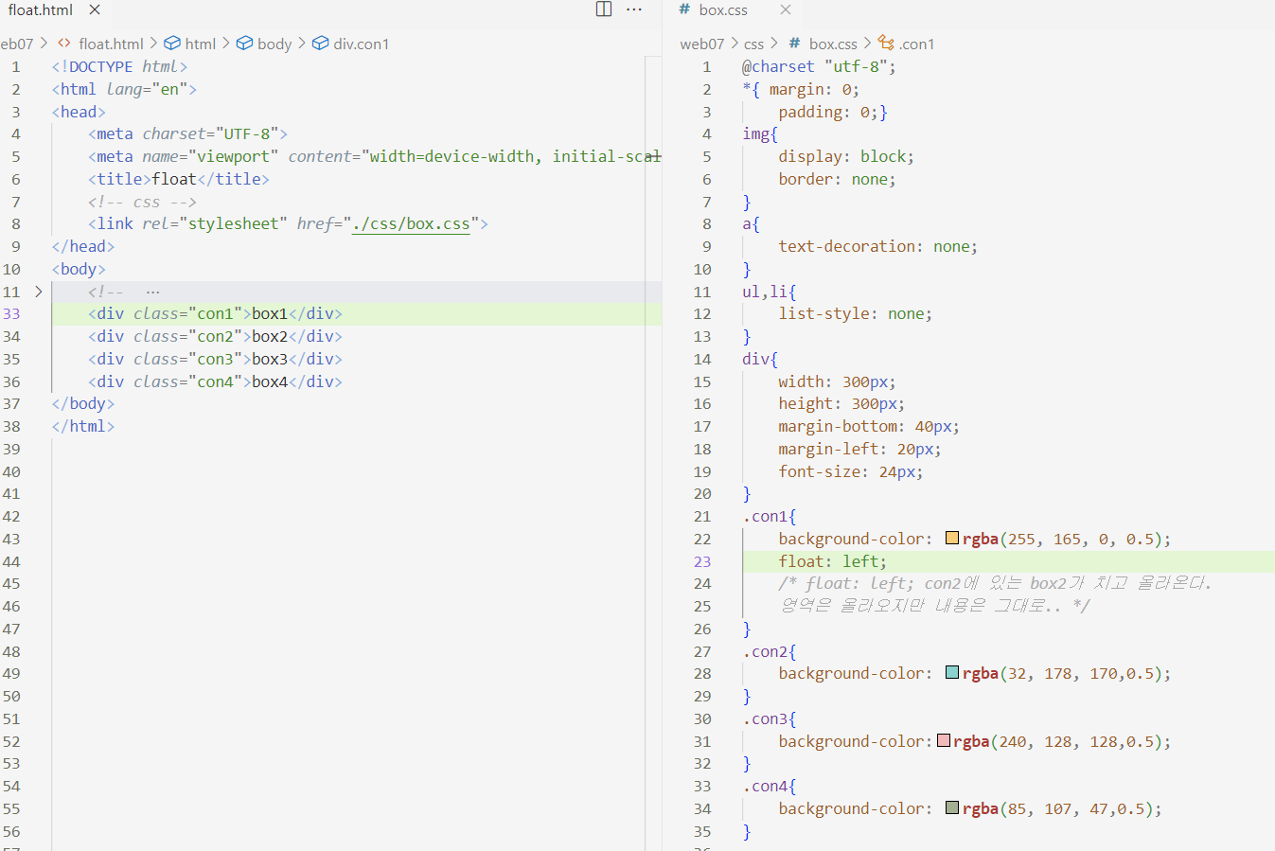Switch to the box.css tab
Image resolution: width=1275 pixels, height=851 pixels.
[725, 10]
